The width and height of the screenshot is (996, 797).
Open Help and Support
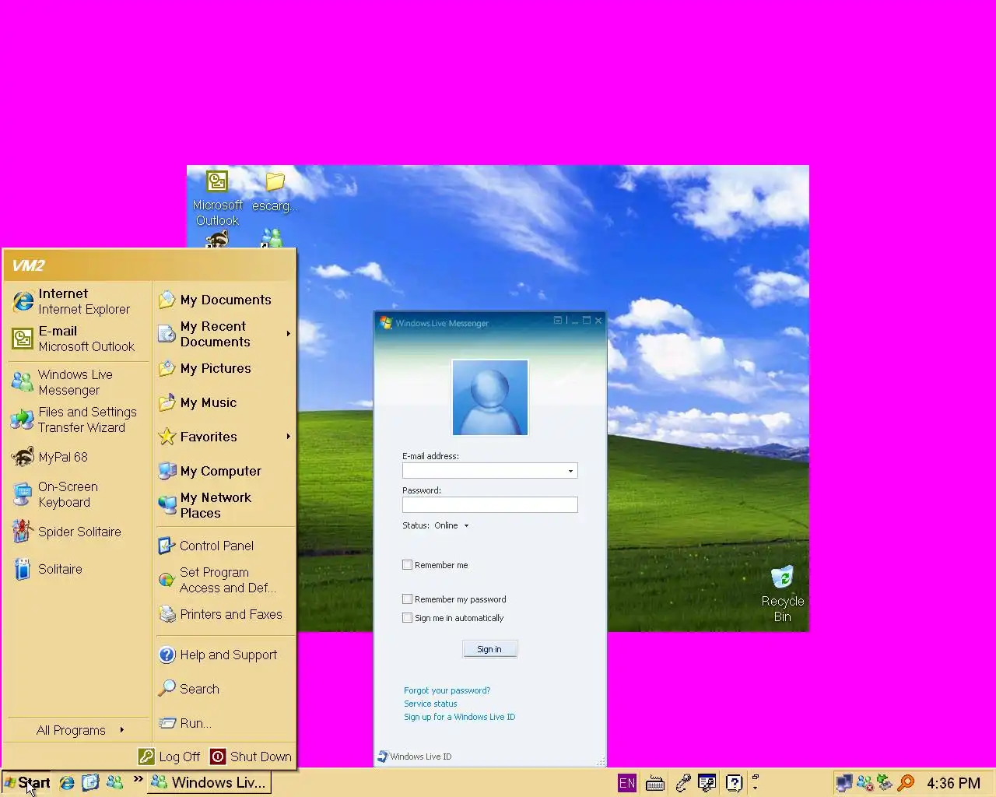225,655
